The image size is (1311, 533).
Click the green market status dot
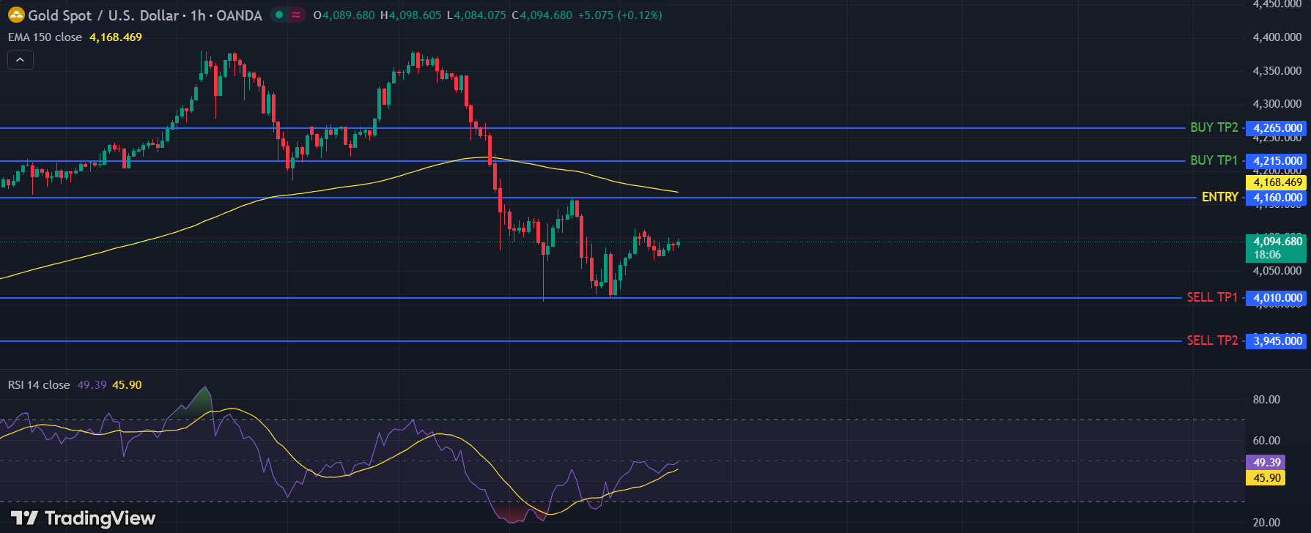click(x=279, y=15)
